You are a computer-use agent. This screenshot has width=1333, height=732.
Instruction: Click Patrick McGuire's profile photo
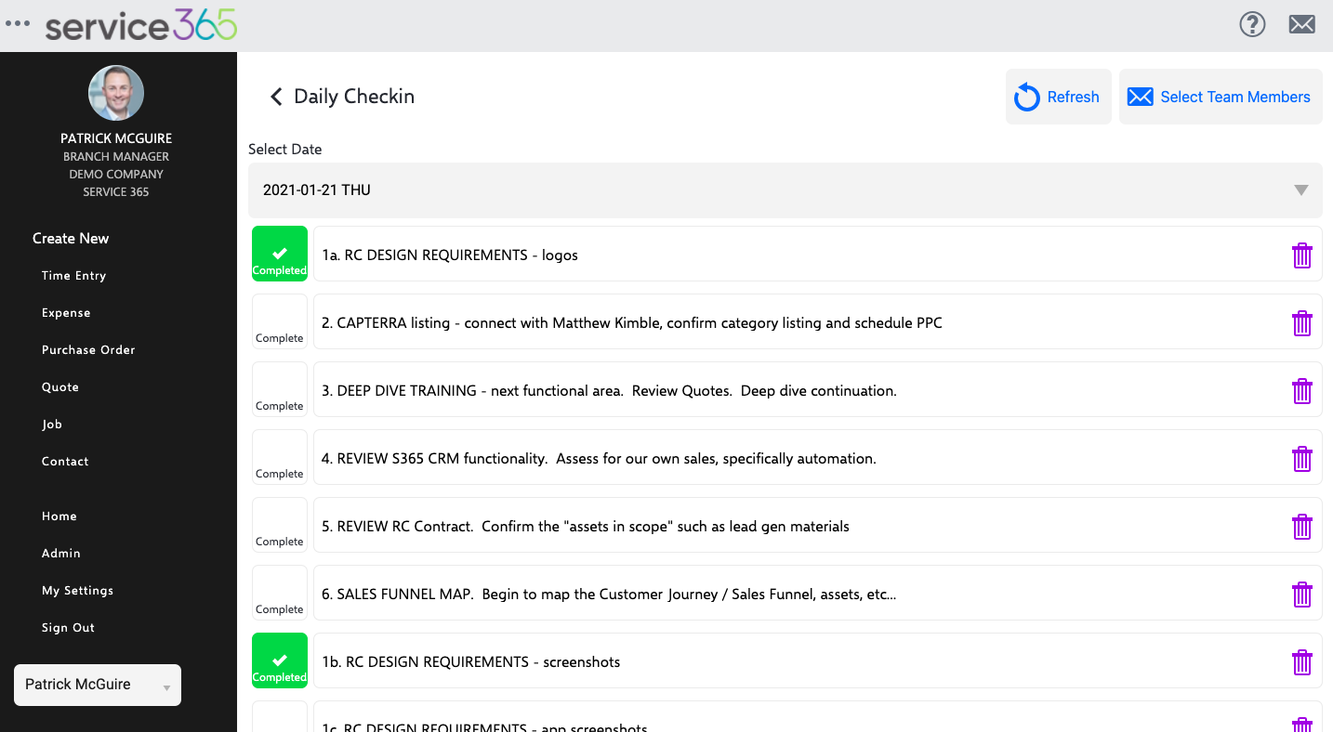(x=115, y=93)
